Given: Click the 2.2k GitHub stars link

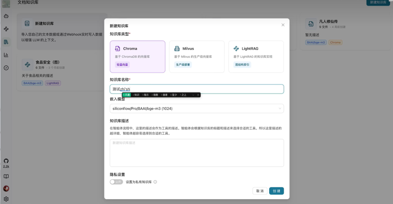Looking at the screenshot, I should [6, 167].
